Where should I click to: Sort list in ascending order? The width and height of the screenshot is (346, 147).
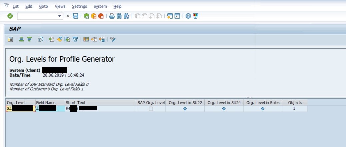coord(22,39)
